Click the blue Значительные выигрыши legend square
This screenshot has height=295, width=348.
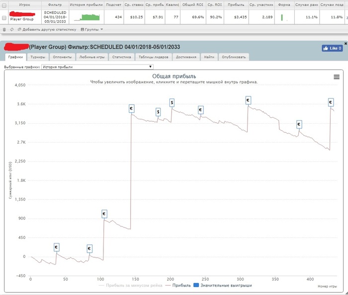pyautogui.click(x=196, y=285)
